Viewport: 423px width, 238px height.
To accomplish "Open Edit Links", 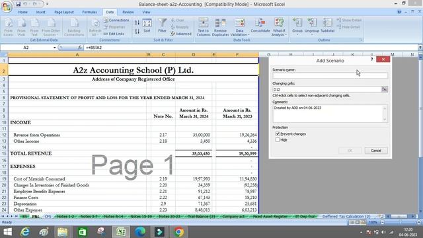I will coord(114,34).
